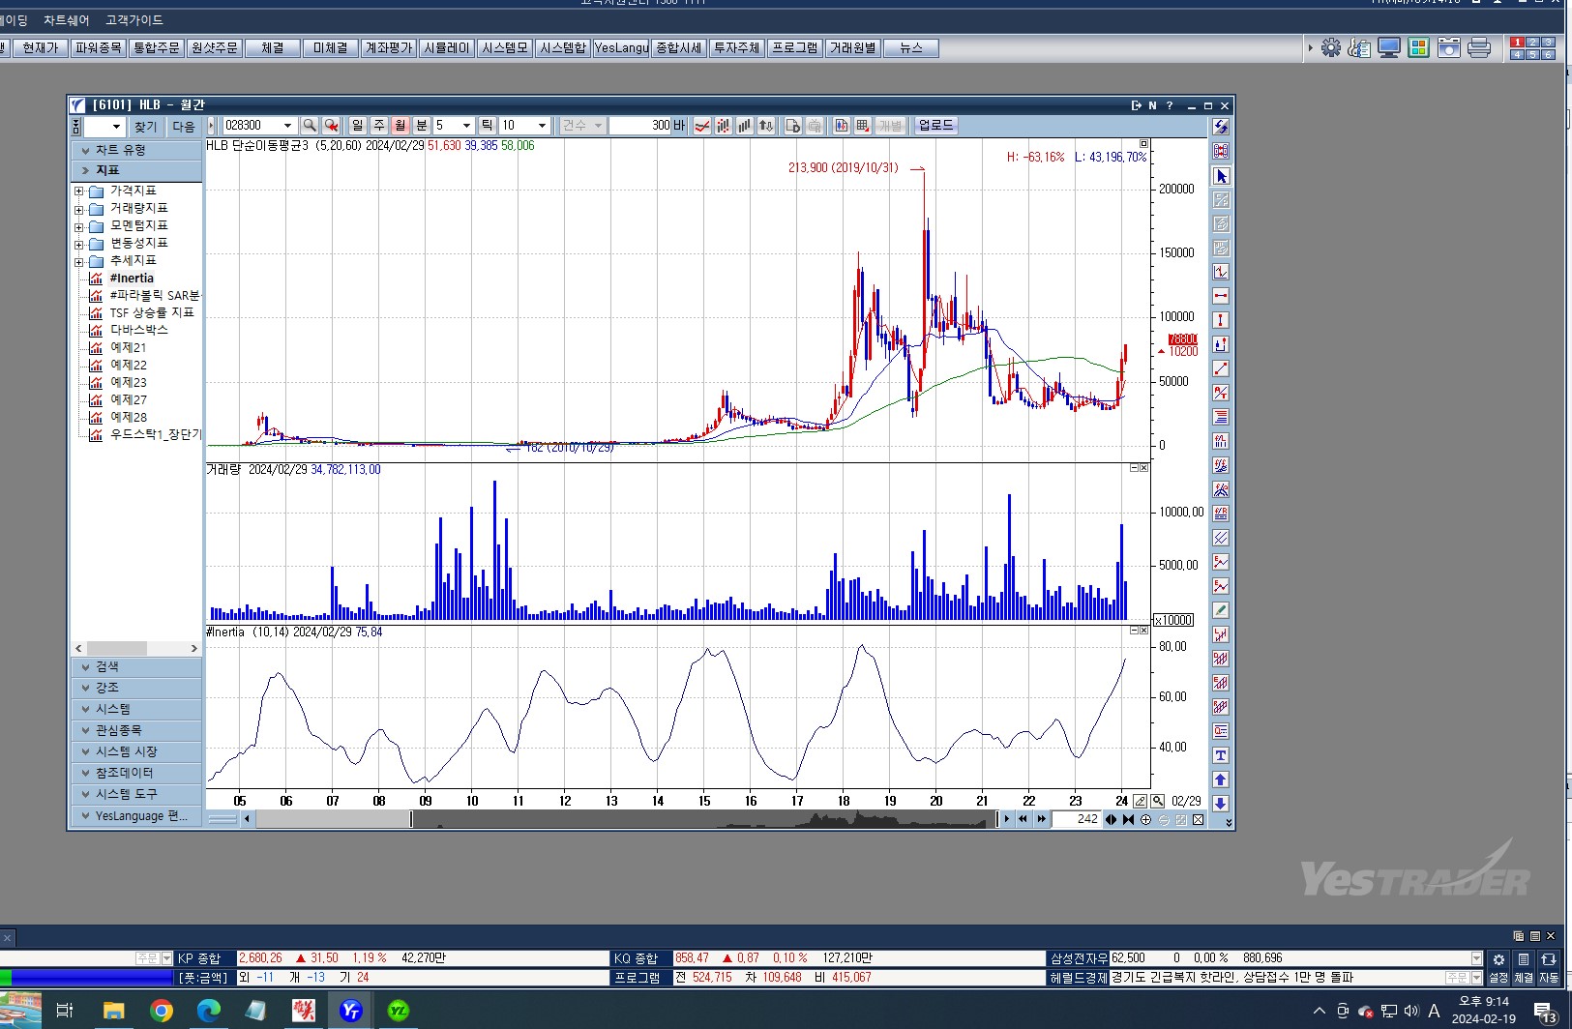
Task: Click the blue up arrow icon in right toolbar
Action: 1221,779
